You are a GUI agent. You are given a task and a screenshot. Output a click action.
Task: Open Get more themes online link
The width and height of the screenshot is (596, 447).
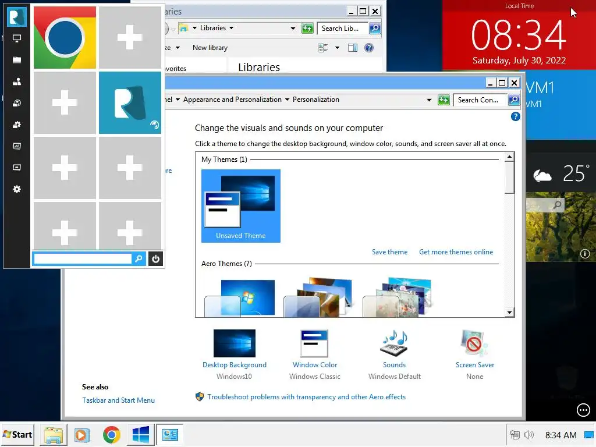point(456,252)
